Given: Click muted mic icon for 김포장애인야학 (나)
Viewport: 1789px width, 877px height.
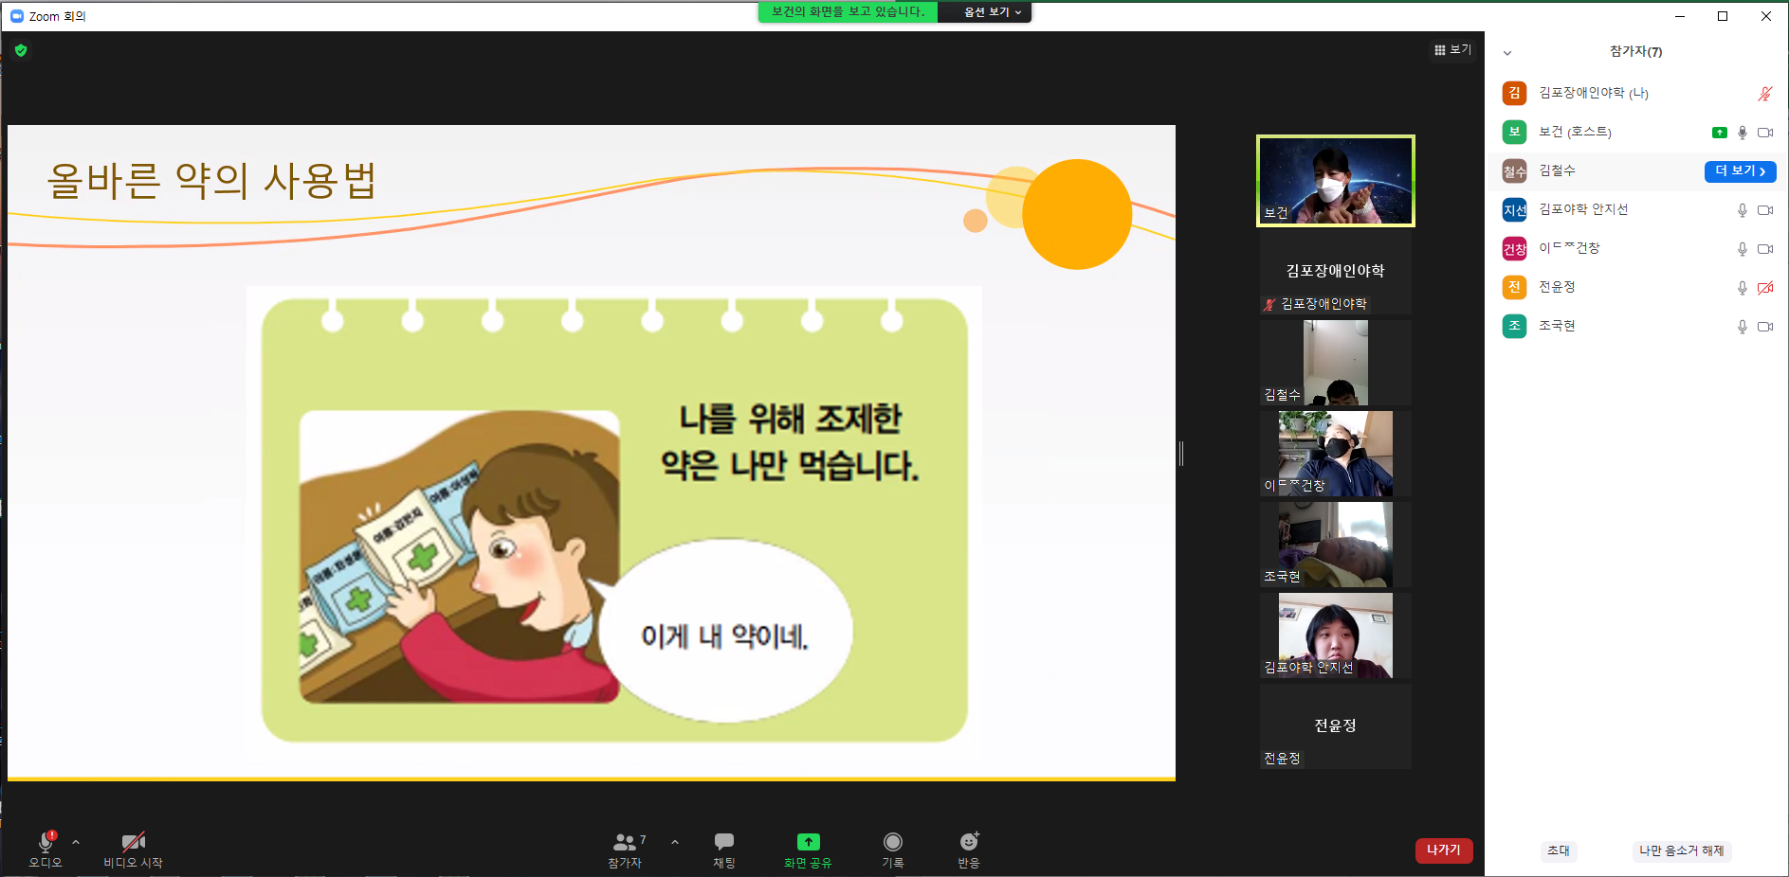Looking at the screenshot, I should click(x=1764, y=94).
